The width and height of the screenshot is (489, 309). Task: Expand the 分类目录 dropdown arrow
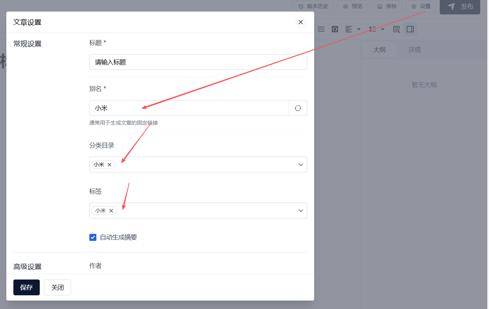tap(301, 165)
